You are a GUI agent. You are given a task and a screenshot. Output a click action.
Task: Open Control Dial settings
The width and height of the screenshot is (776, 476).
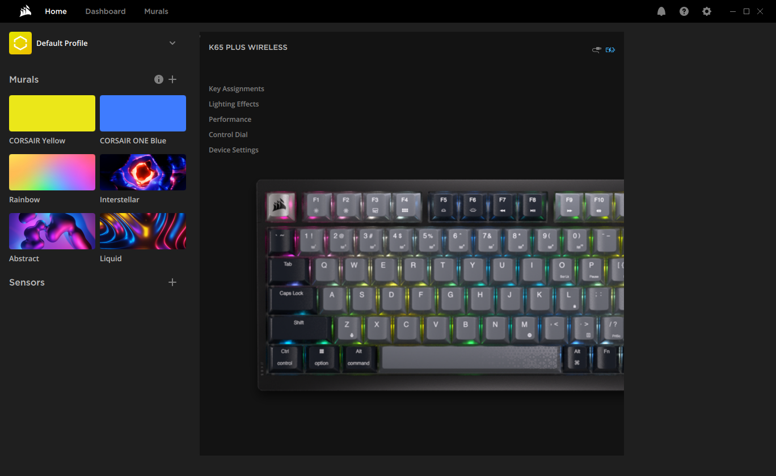tap(228, 135)
